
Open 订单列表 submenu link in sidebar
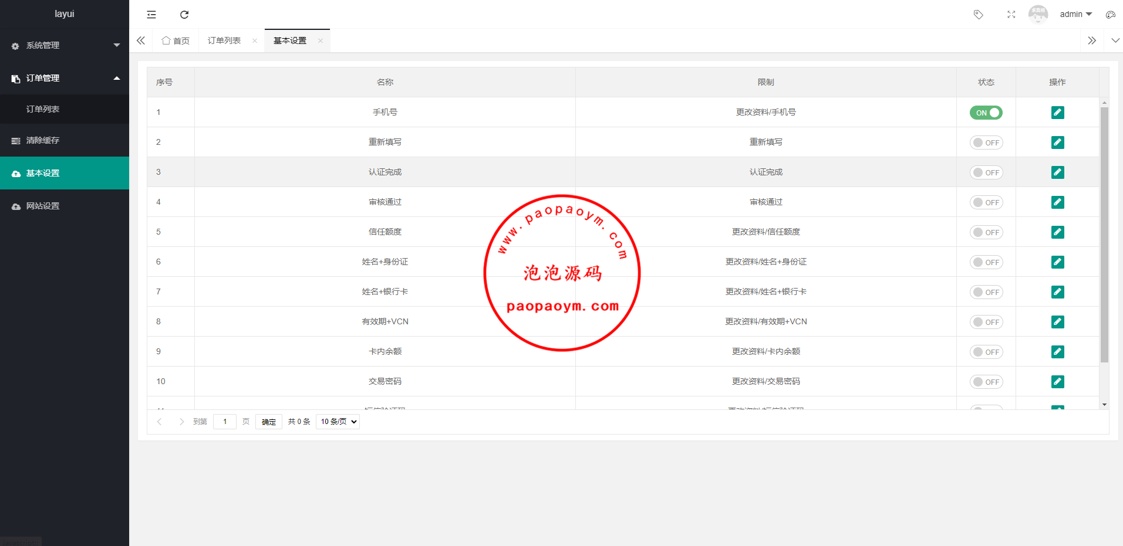pos(43,109)
